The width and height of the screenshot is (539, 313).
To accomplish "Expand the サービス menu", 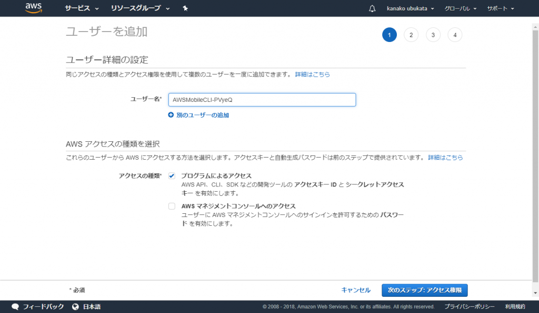I will 82,8.
